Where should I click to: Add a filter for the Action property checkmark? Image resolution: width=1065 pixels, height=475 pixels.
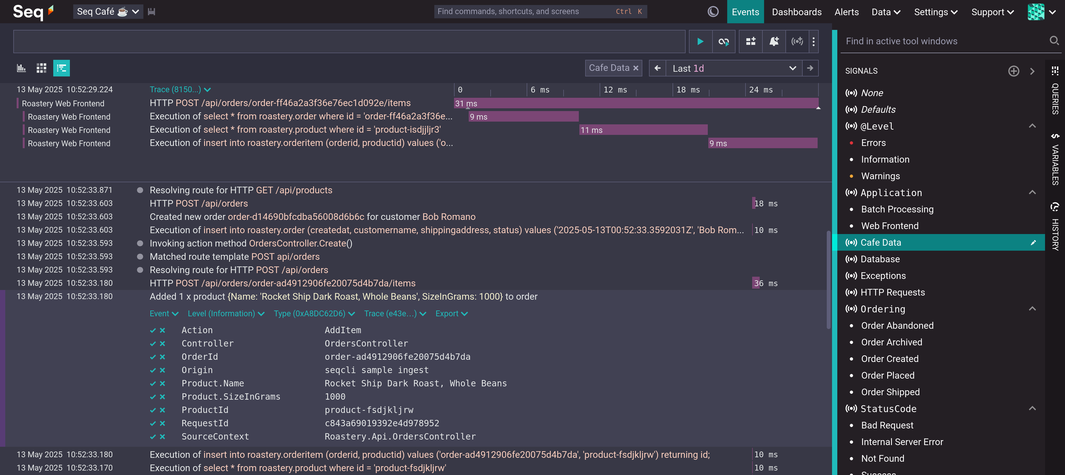(153, 330)
